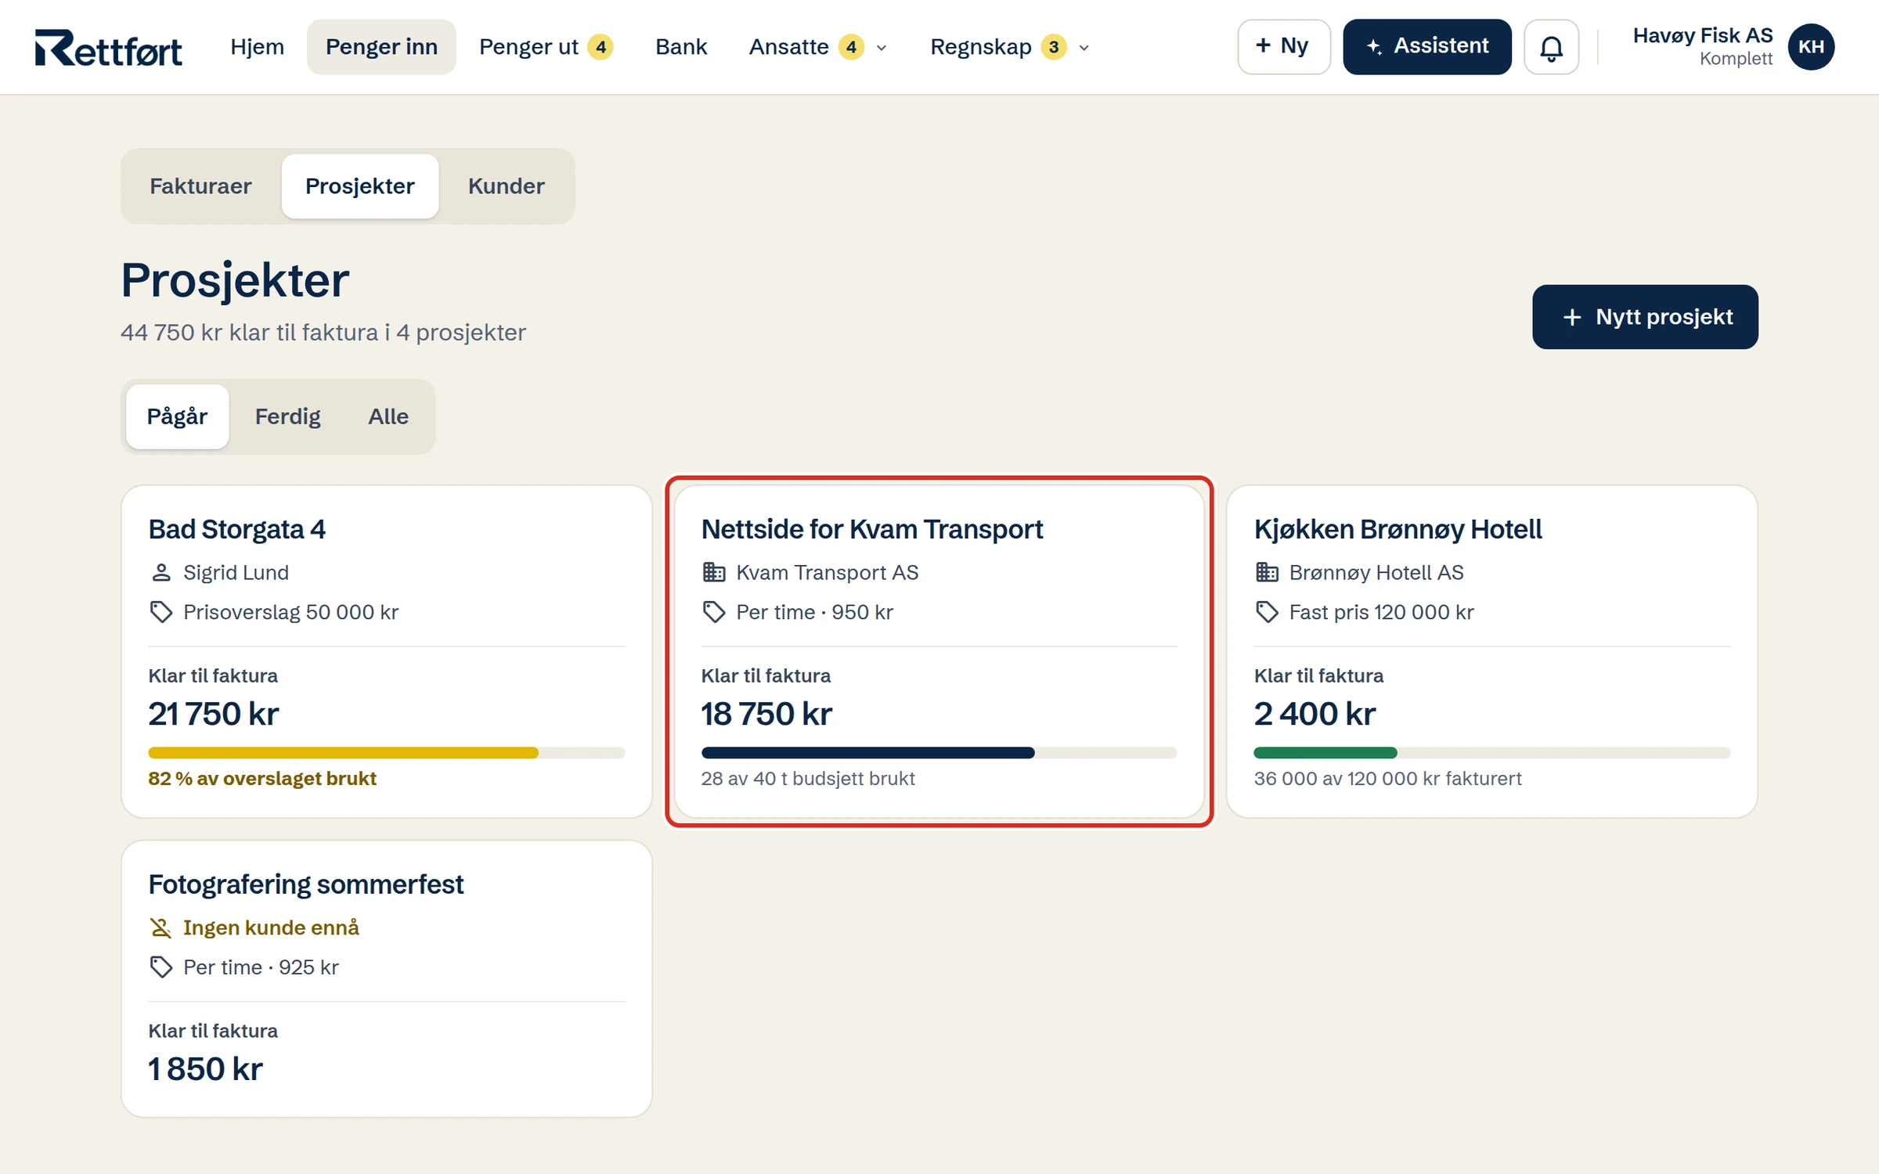Click the person icon beside Sigrid Lund
Screen dimensions: 1879x1174
point(161,573)
